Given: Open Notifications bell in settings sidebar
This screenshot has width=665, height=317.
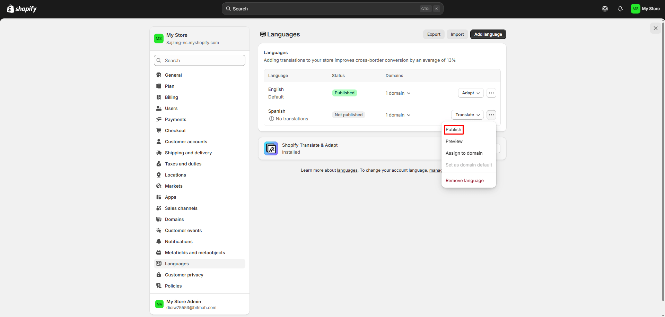Looking at the screenshot, I should click(x=159, y=241).
